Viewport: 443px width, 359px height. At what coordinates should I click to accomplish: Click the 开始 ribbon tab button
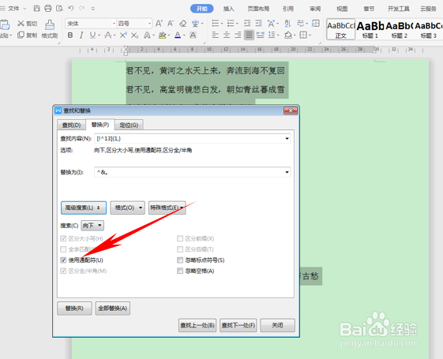coord(201,9)
